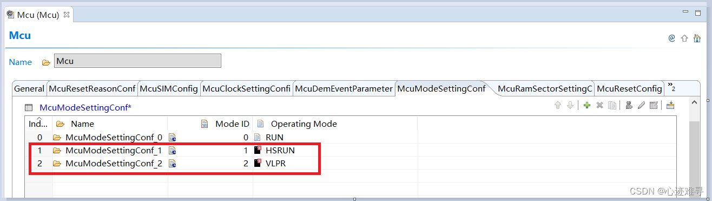
Task: Click the HSRUN operating mode status icon
Action: (258, 150)
